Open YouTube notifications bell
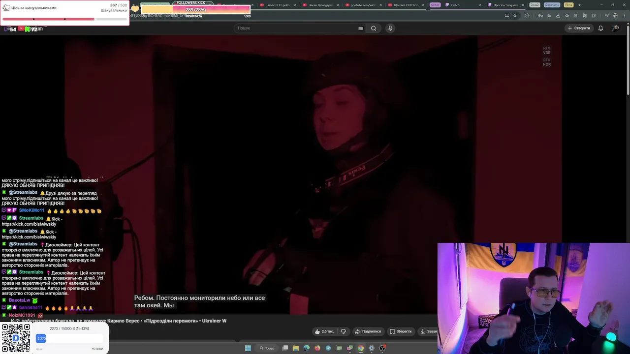 pyautogui.click(x=600, y=28)
